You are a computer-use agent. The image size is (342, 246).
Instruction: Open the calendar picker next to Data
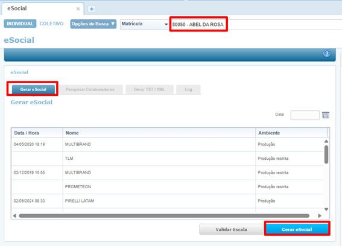(326, 115)
